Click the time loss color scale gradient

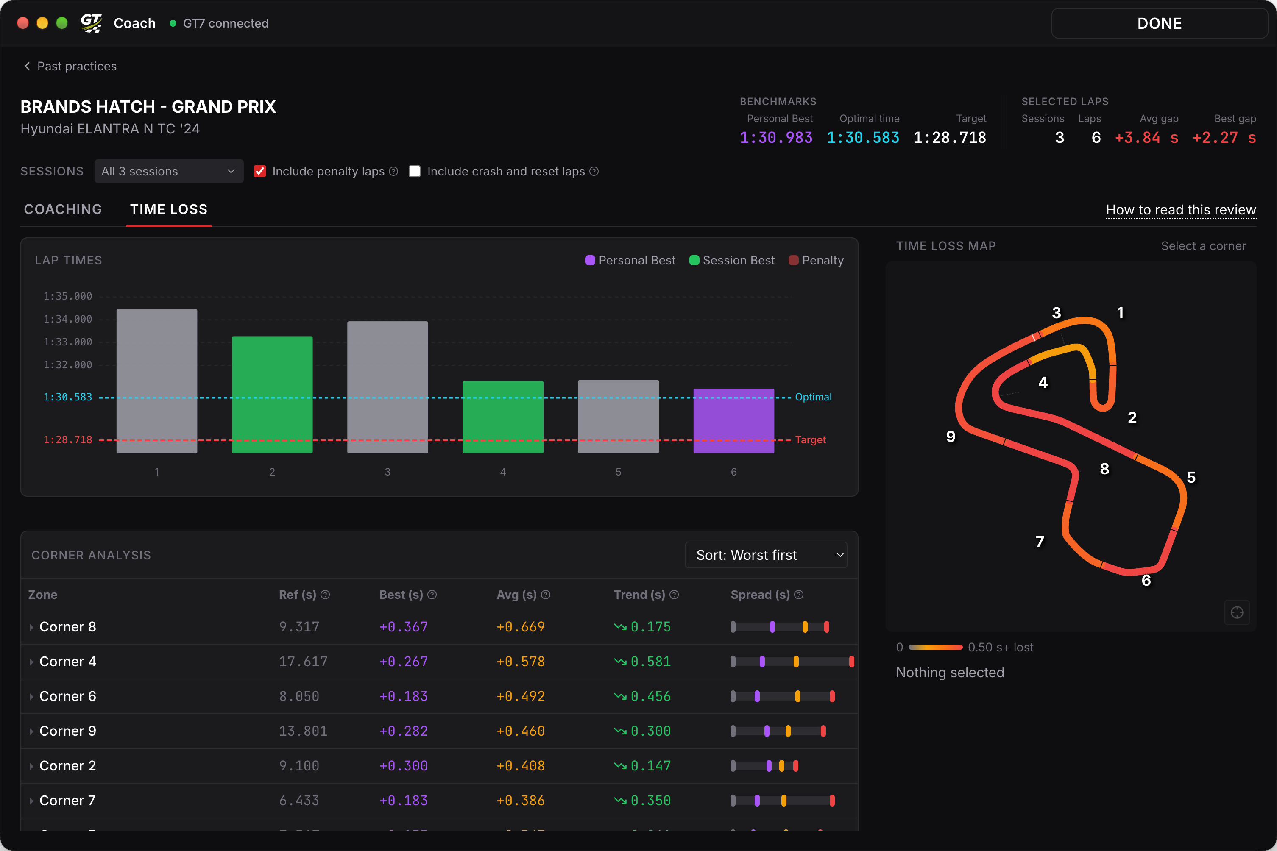pyautogui.click(x=935, y=647)
